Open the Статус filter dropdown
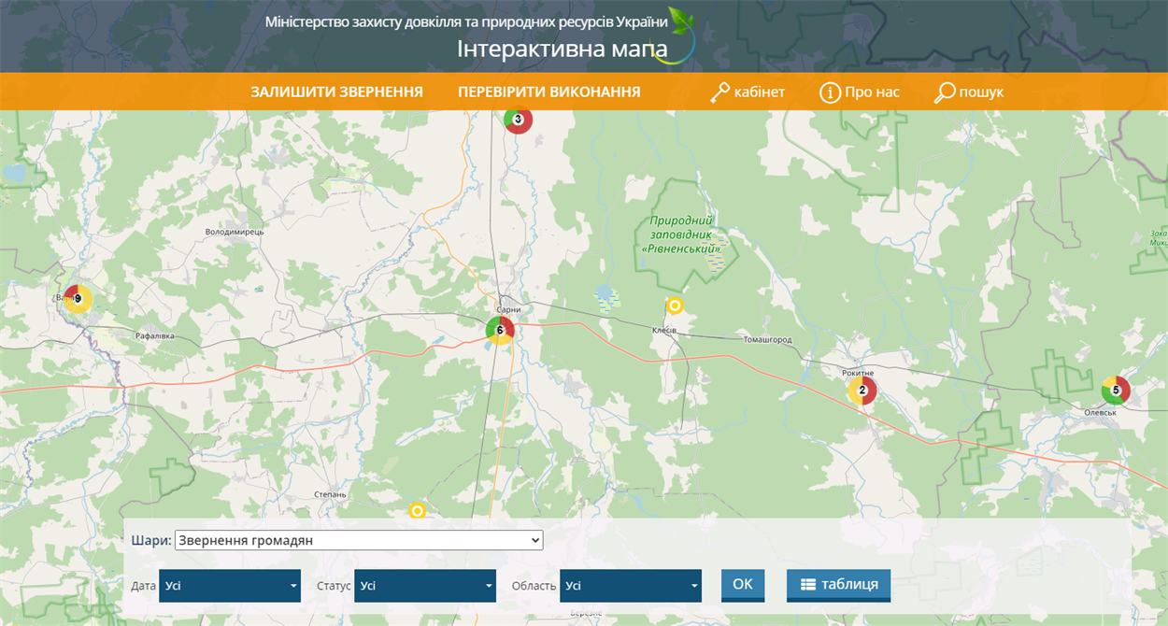1168x626 pixels. tap(425, 586)
